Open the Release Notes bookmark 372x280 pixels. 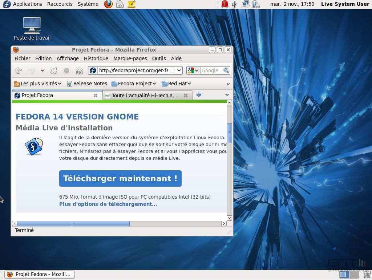pos(87,84)
